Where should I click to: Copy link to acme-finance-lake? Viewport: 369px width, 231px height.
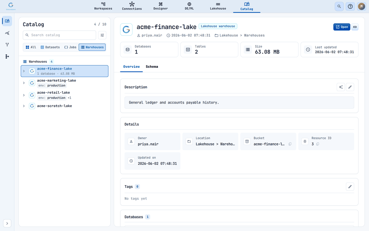(355, 27)
